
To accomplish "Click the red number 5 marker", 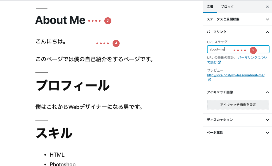I will [x=253, y=50].
